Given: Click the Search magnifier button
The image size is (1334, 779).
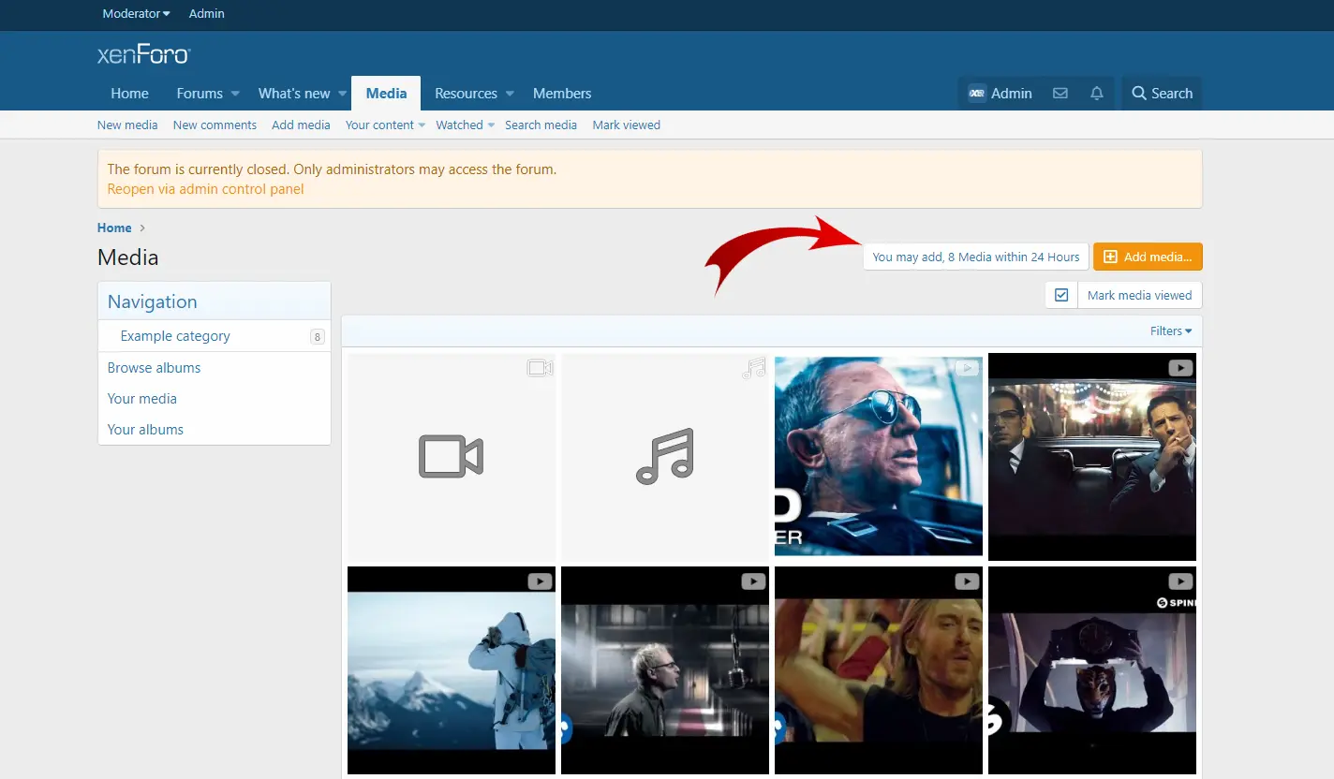Looking at the screenshot, I should [1162, 94].
